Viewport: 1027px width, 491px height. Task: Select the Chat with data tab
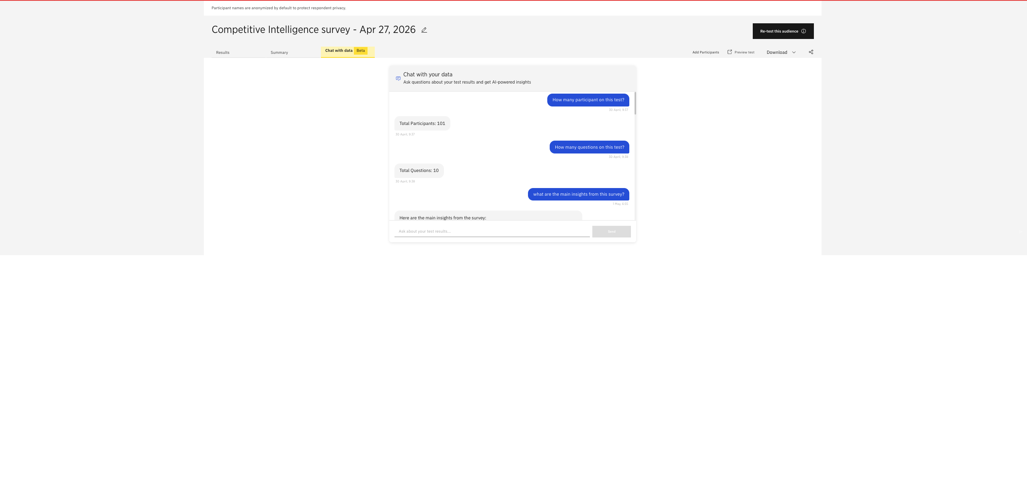pos(347,51)
